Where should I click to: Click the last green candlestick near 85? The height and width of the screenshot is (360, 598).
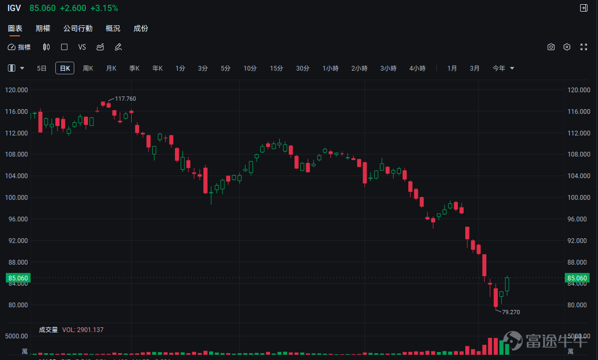[507, 285]
